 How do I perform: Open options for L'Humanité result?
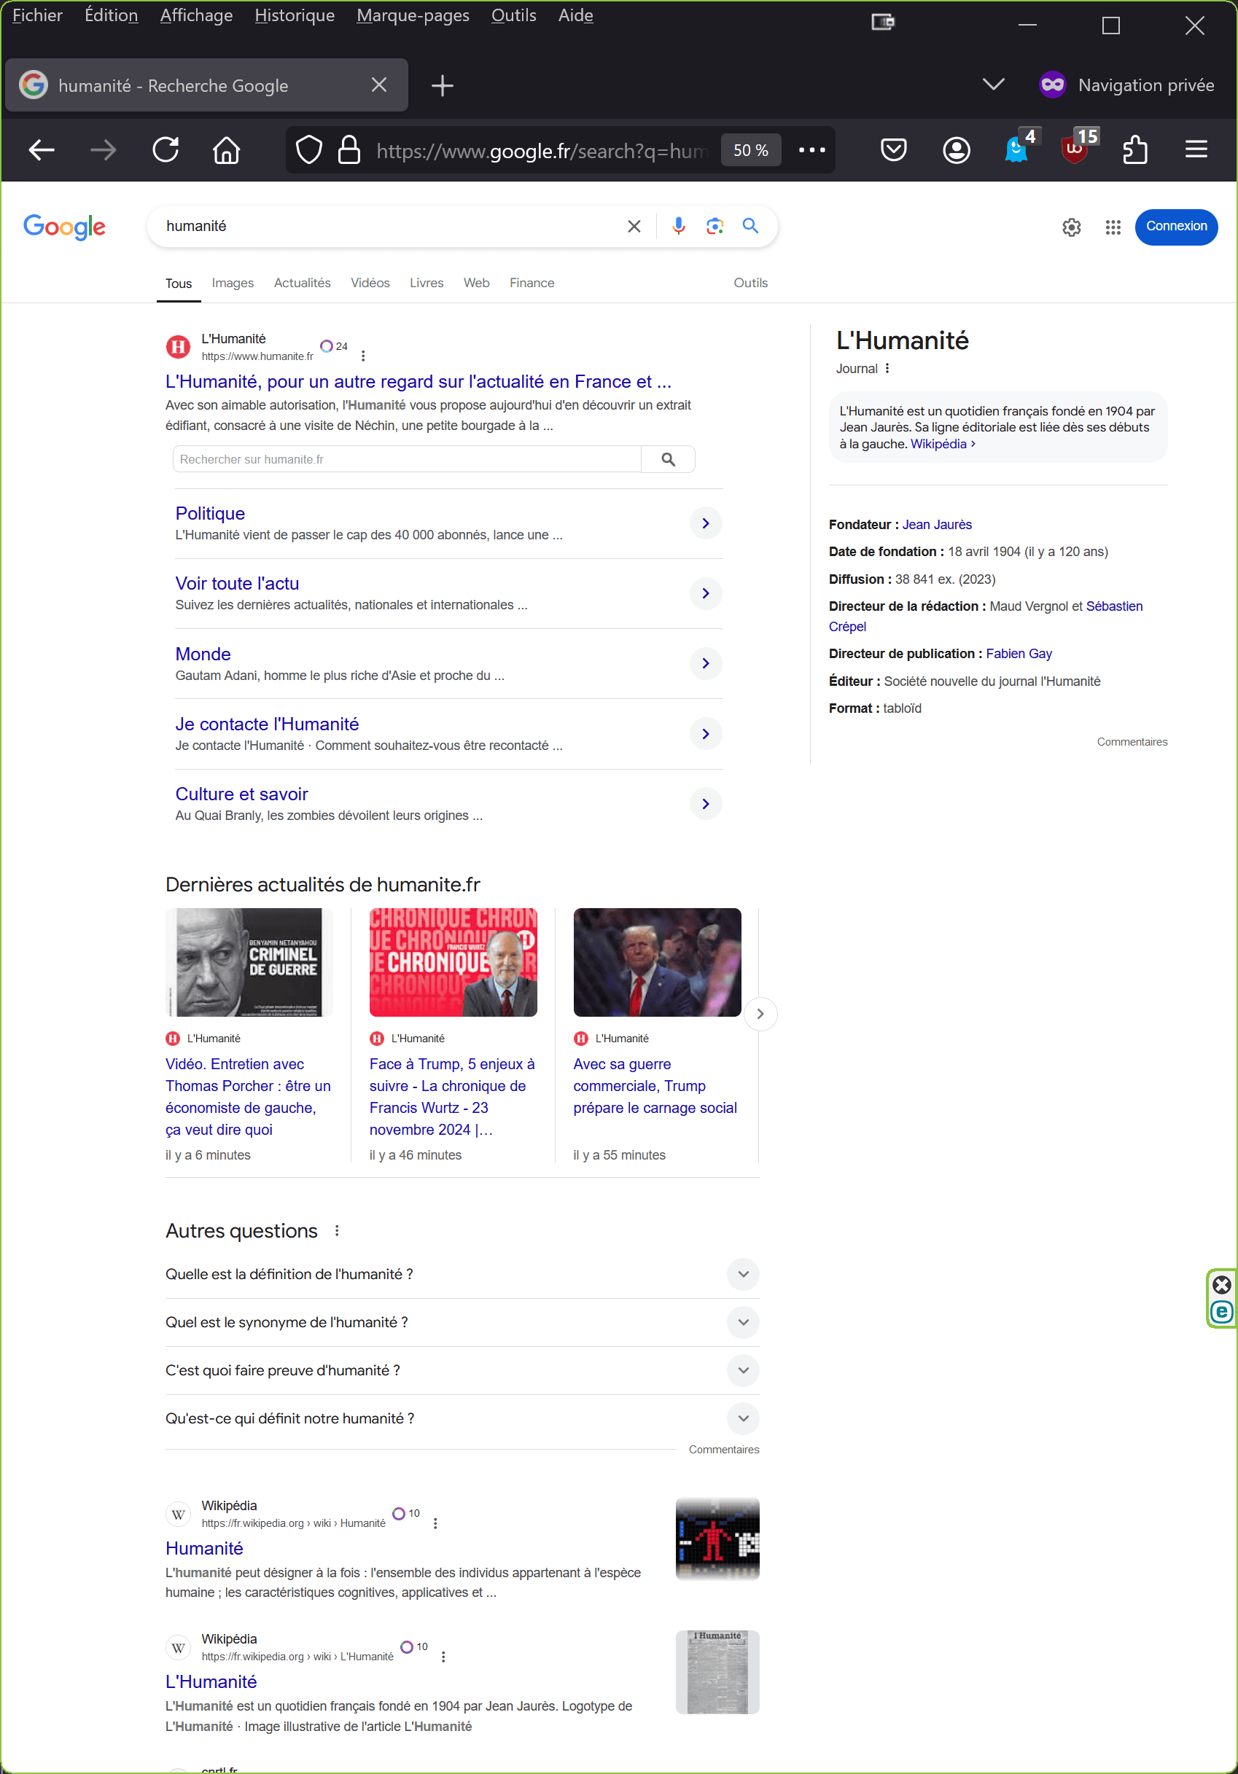point(363,356)
